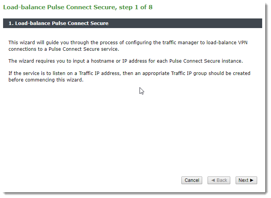Viewport: 271px width, 198px height.
Task: Click the right arrow icon inside Next
Action: (252, 180)
